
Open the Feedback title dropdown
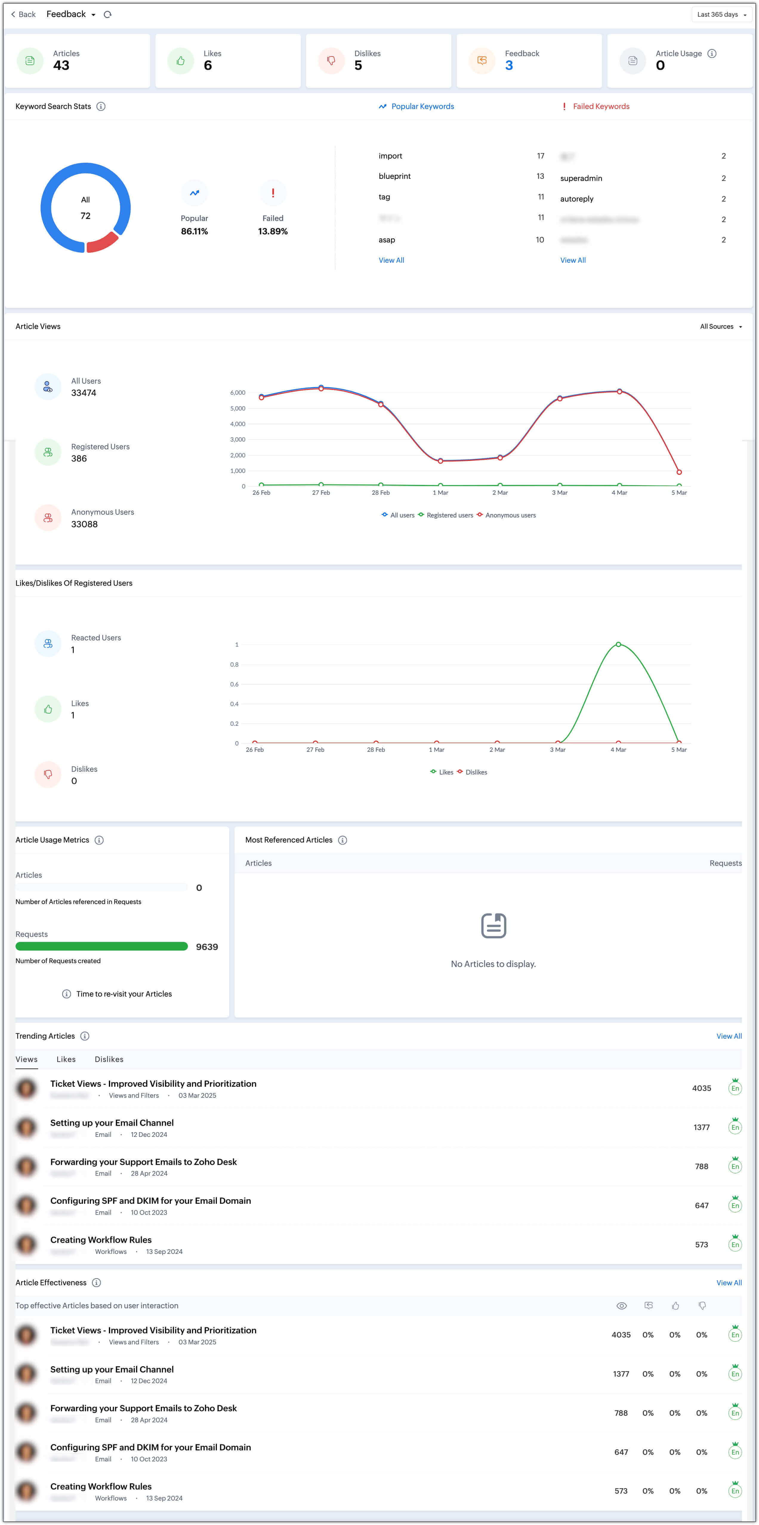(x=71, y=14)
